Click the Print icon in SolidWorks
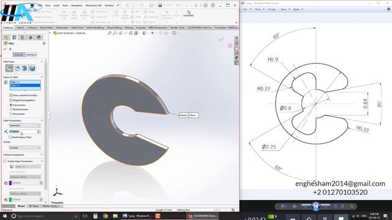The image size is (392, 220). pyautogui.click(x=160, y=5)
